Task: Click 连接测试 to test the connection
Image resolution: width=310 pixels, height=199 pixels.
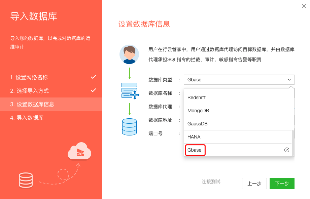Action: (211, 182)
